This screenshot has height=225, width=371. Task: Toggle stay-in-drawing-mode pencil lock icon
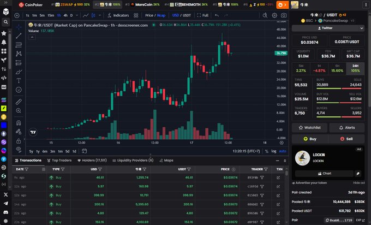(x=19, y=132)
